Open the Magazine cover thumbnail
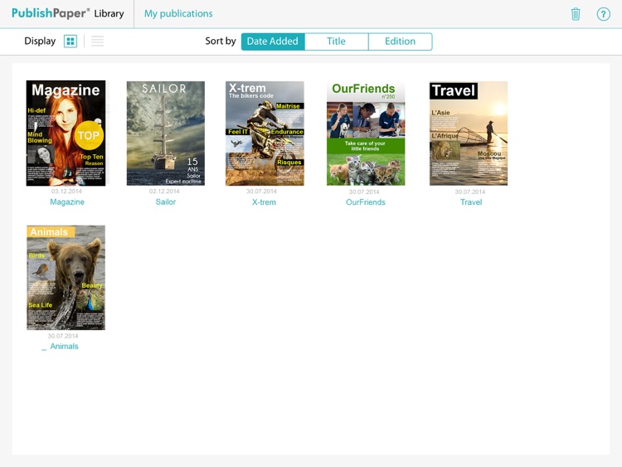Viewport: 622px width, 467px height. coord(66,133)
